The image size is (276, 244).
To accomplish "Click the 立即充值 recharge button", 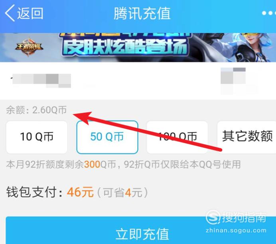I will [141, 230].
